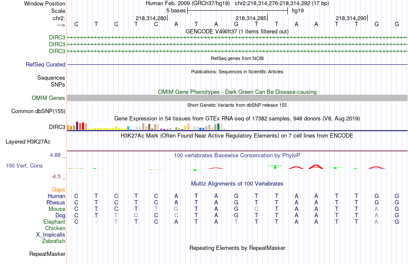Click the SNPs label of Publications track
This screenshot has height=264, width=408.
coord(58,84)
